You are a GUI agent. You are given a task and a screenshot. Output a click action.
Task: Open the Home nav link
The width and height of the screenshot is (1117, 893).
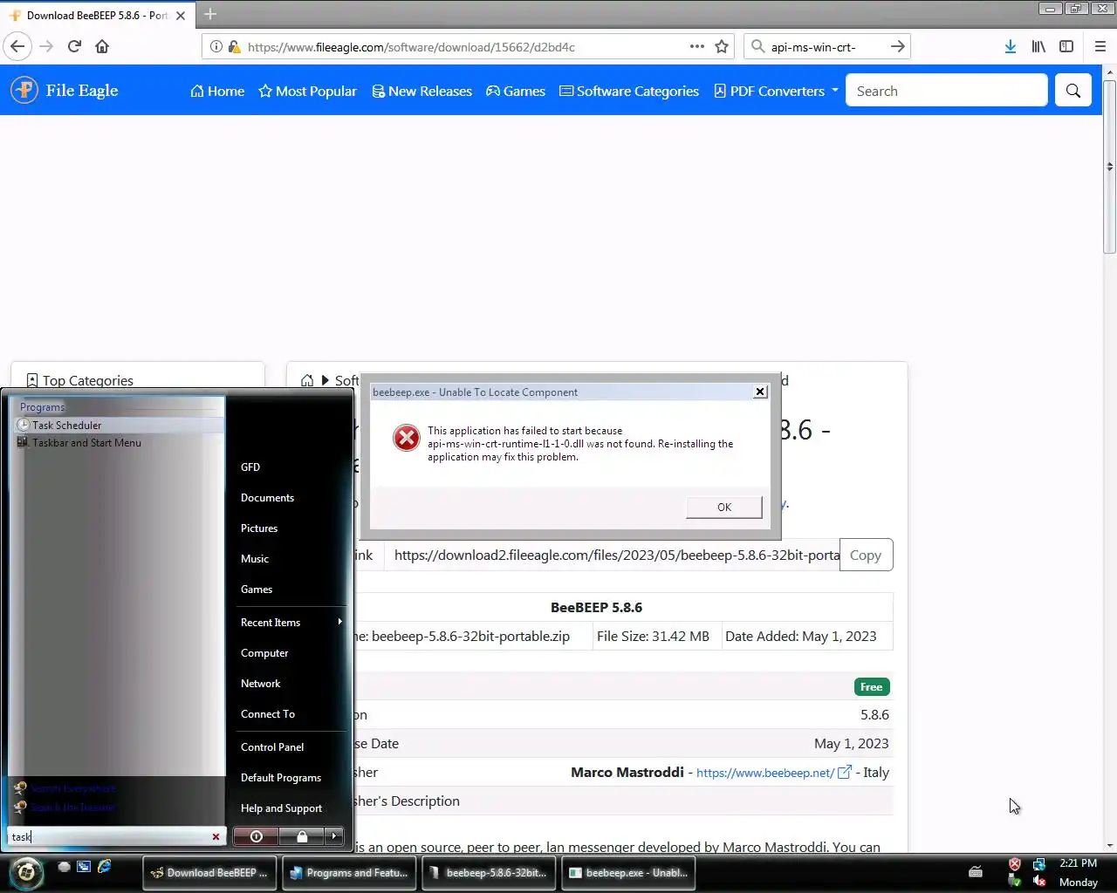click(x=217, y=91)
